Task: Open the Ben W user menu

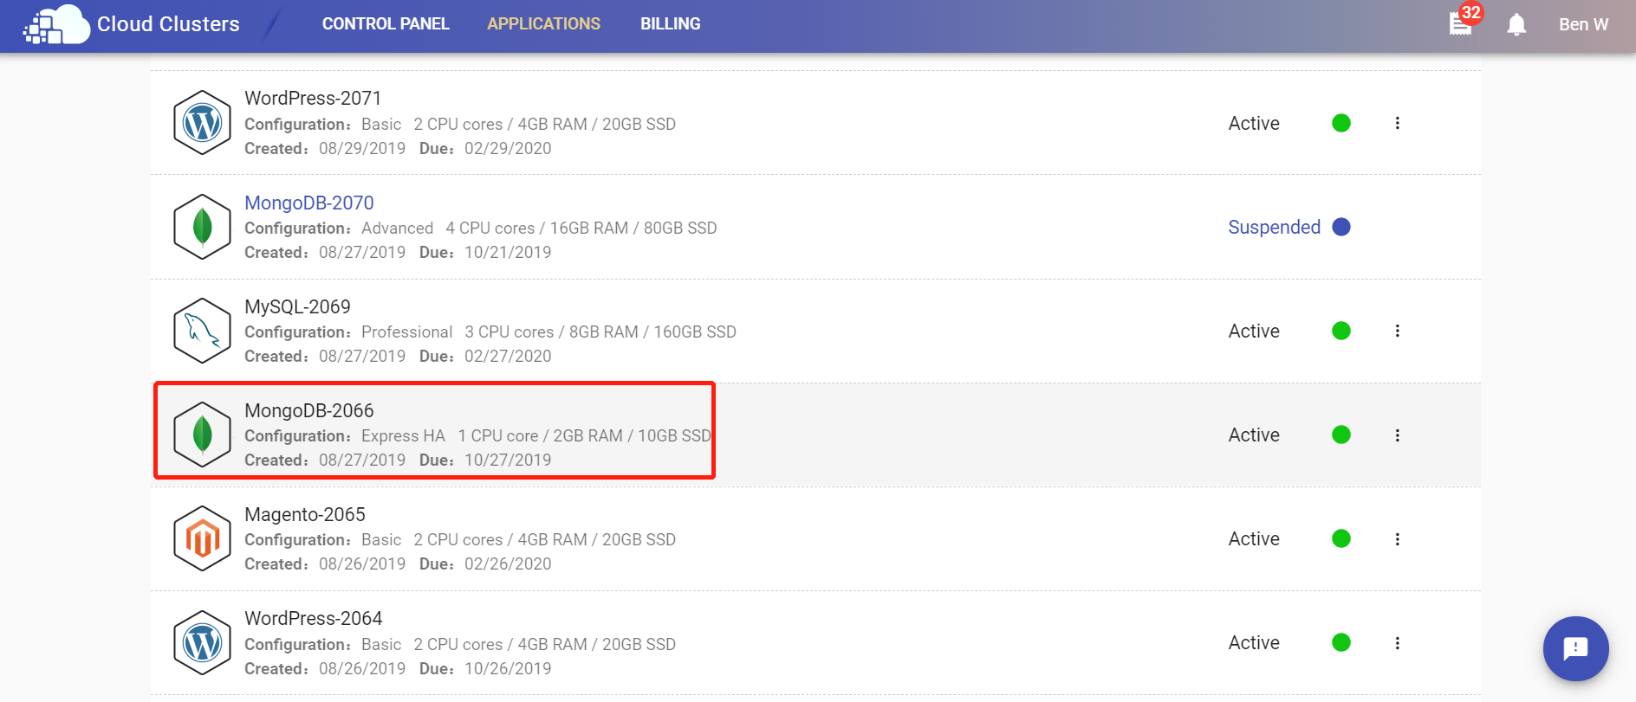Action: tap(1583, 24)
